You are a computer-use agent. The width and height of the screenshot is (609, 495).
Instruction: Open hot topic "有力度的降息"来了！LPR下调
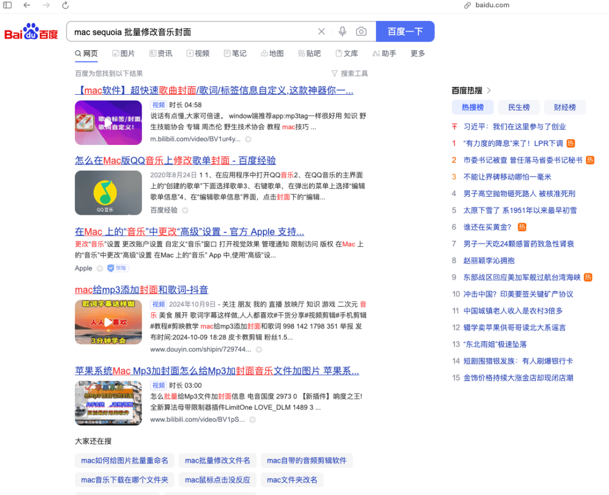(x=513, y=143)
